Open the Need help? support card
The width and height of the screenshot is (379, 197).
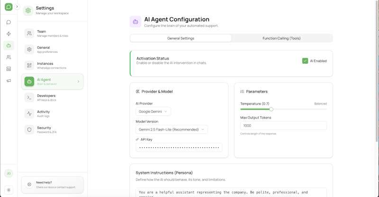pyautogui.click(x=53, y=185)
